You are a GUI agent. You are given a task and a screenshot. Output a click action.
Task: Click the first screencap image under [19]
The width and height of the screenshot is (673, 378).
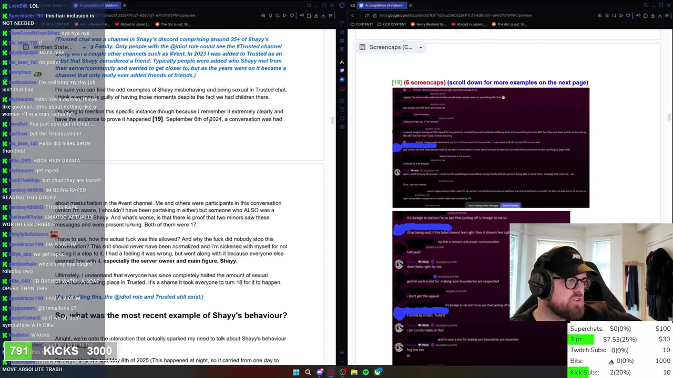coord(491,148)
